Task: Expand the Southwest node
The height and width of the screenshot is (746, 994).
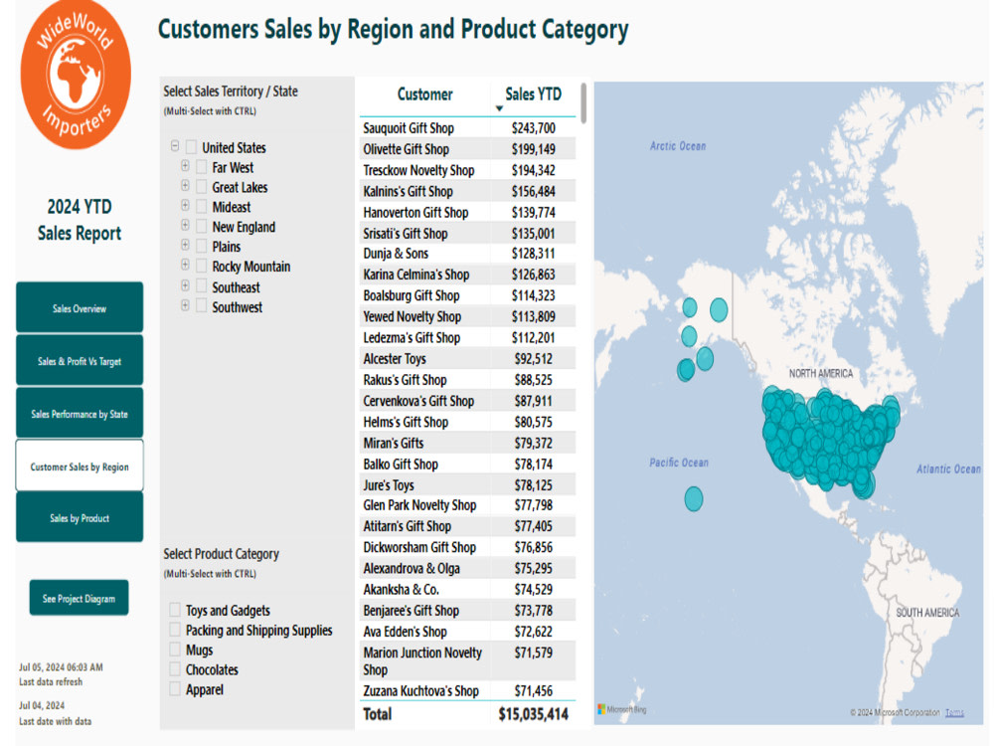Action: click(185, 305)
